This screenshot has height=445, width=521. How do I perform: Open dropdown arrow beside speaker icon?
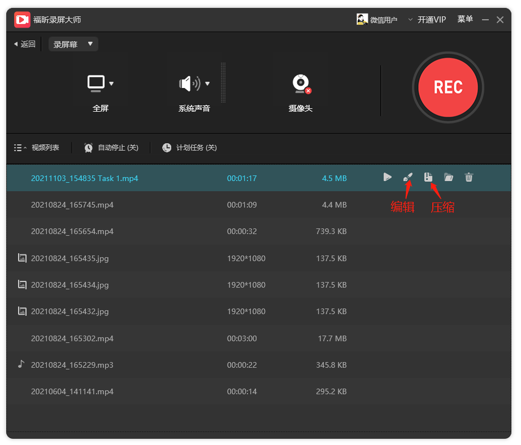tap(207, 84)
